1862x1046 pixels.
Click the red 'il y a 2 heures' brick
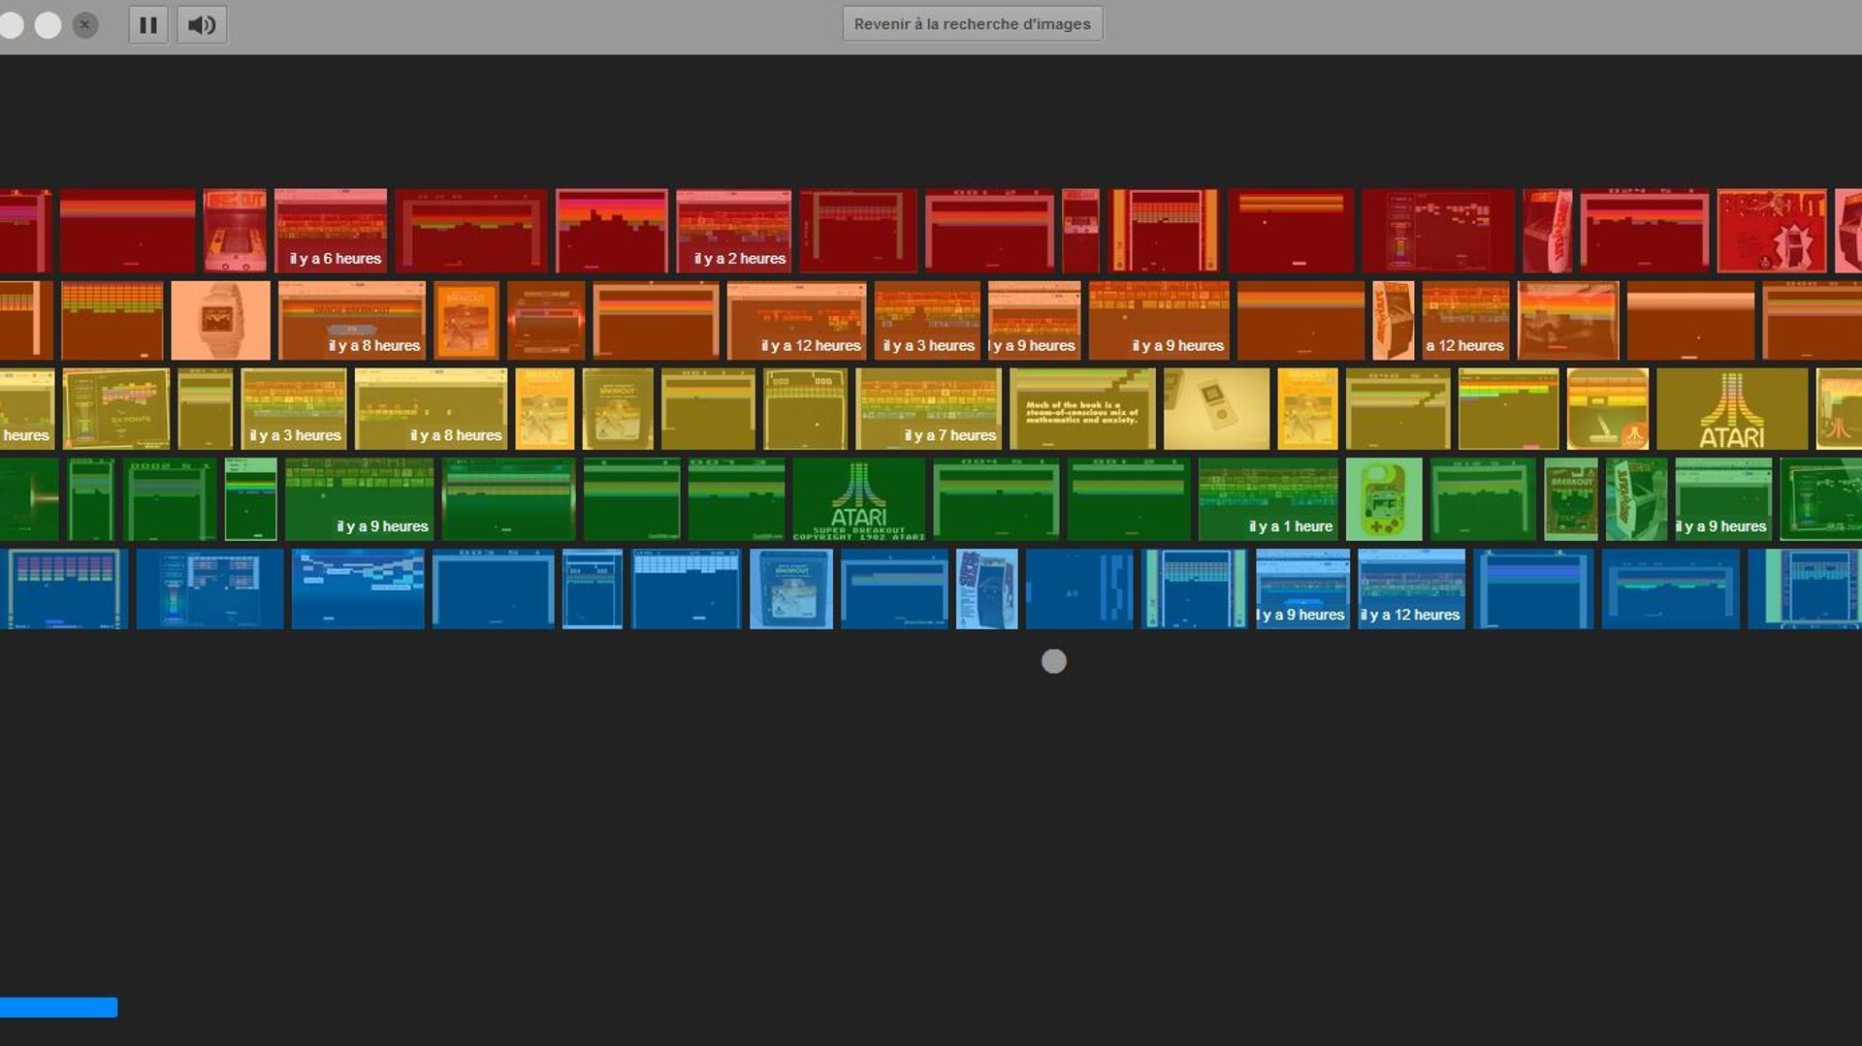pos(733,231)
